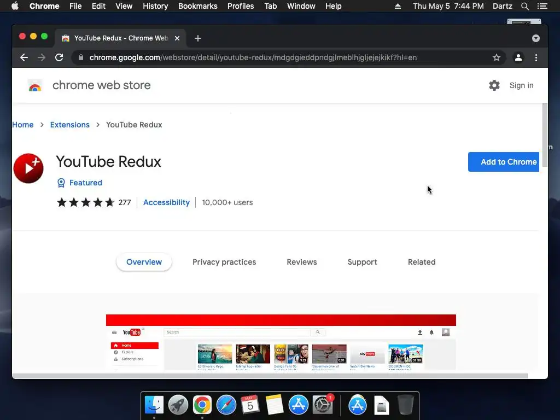Close the YouTube Redux tab
Viewport: 560px width, 420px height.
(177, 38)
